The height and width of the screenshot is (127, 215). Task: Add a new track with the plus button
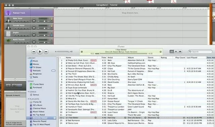tap(8, 85)
